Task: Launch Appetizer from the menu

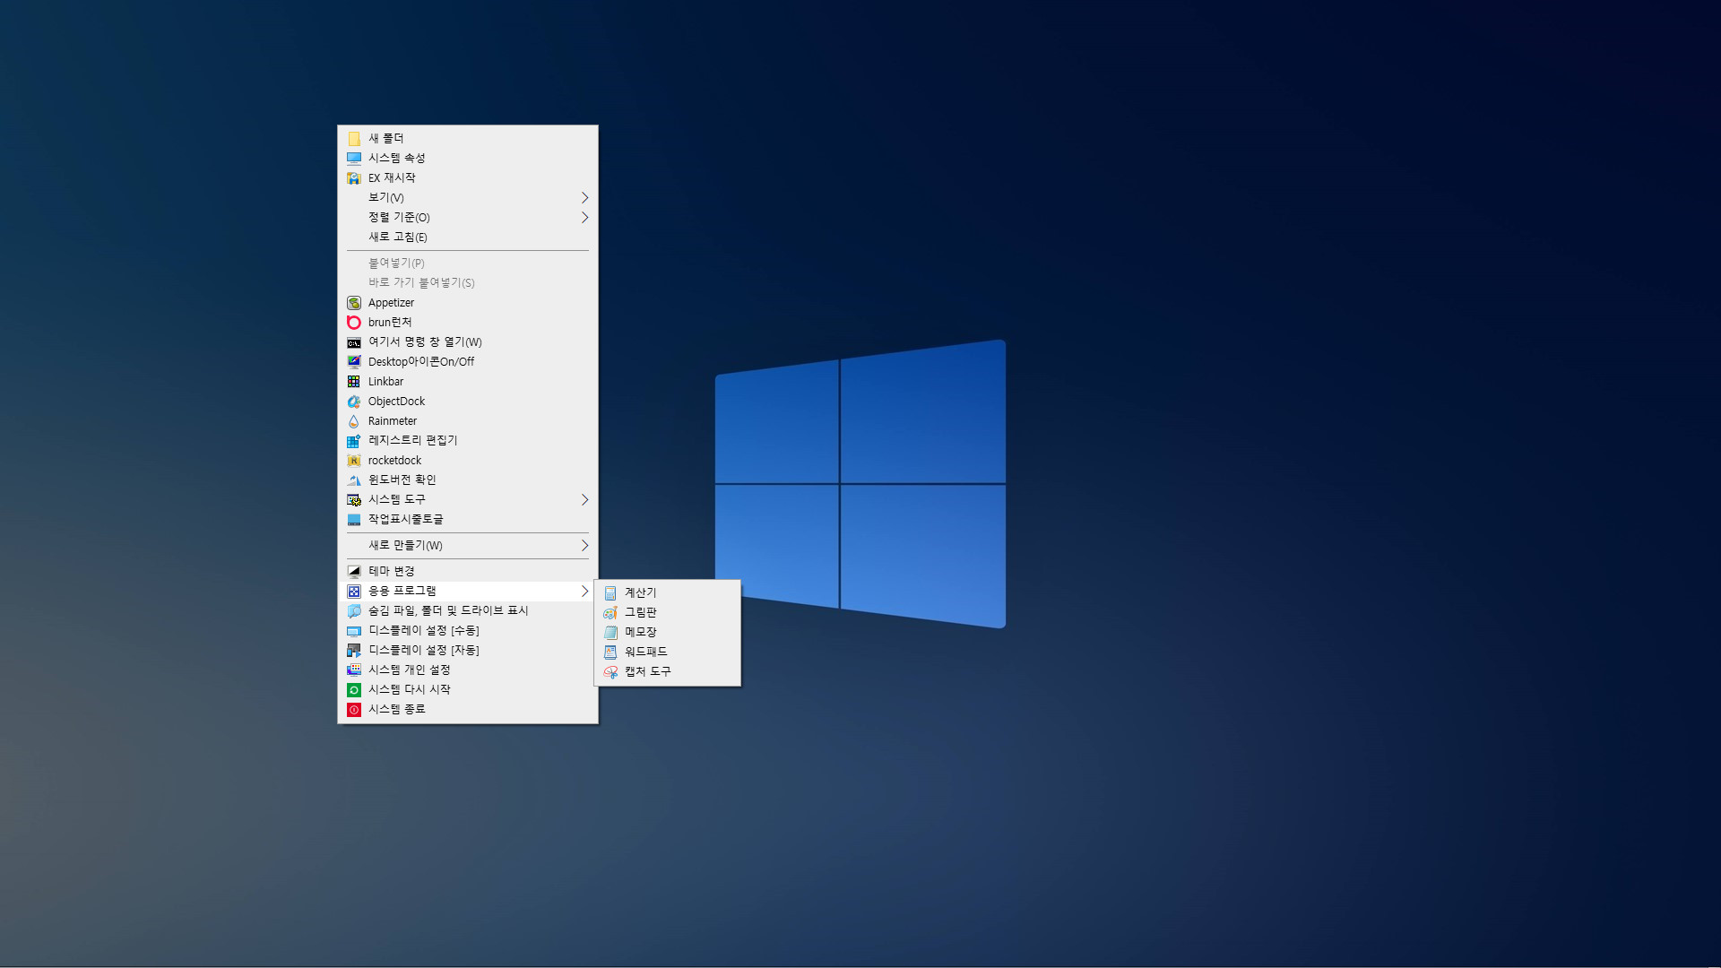Action: pos(467,303)
